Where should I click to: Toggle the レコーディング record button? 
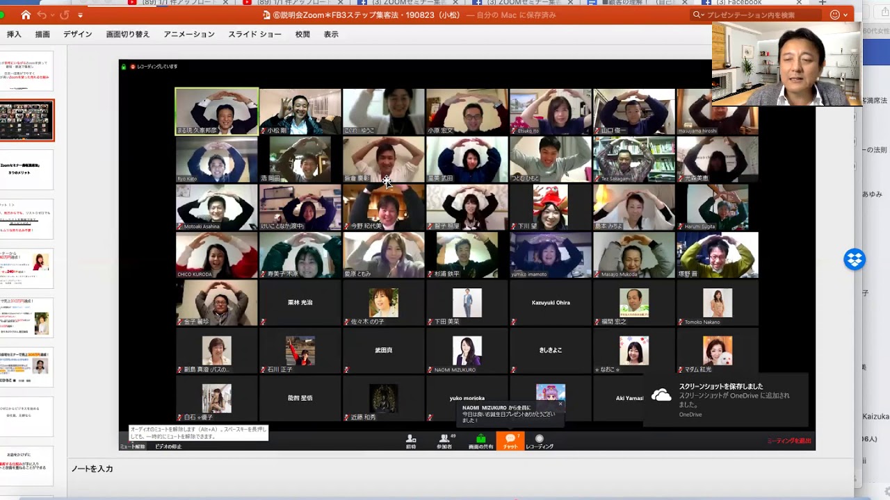pos(540,442)
